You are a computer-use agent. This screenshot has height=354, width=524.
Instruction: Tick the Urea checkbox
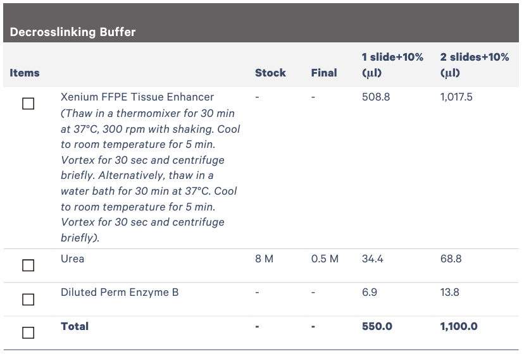coord(28,265)
